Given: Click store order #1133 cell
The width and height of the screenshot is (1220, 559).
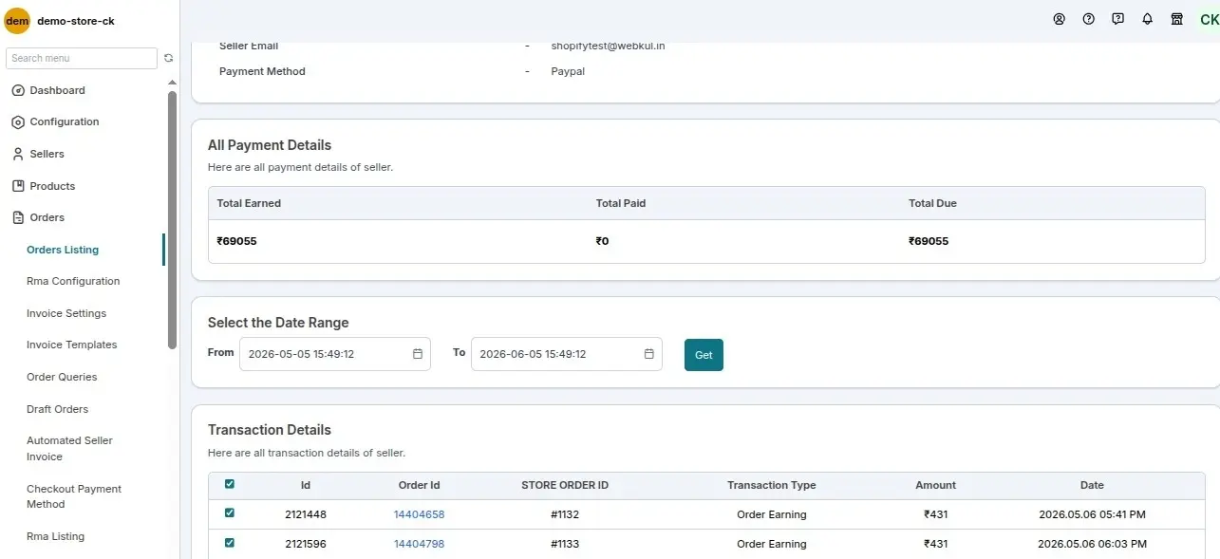Looking at the screenshot, I should tap(565, 544).
